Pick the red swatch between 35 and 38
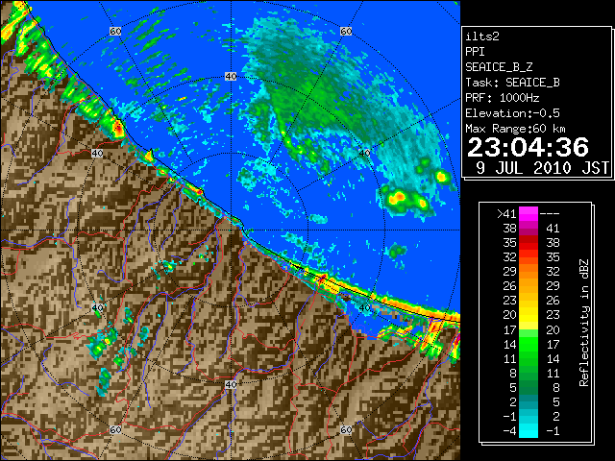The image size is (615, 461). (529, 243)
